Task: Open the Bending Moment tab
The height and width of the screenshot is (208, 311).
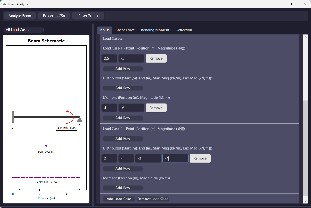Action: tap(155, 30)
